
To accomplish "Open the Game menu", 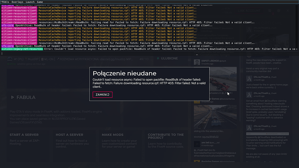I will pyautogui.click(x=40, y=2).
